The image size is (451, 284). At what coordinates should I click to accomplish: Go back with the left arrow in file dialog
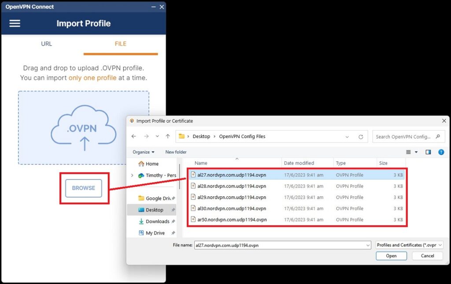(x=134, y=136)
